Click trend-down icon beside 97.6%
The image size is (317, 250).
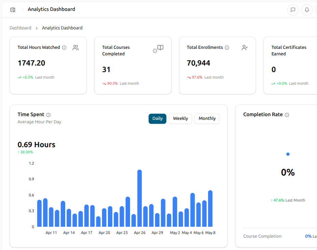click(189, 77)
